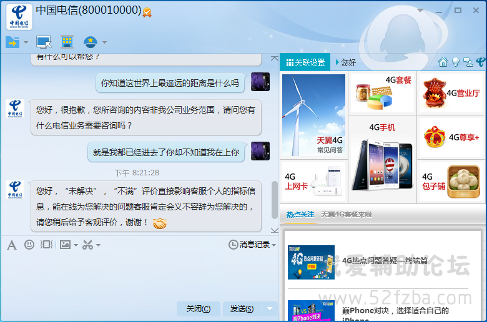Open 消息记录 message history
The width and height of the screenshot is (487, 322).
tap(249, 245)
